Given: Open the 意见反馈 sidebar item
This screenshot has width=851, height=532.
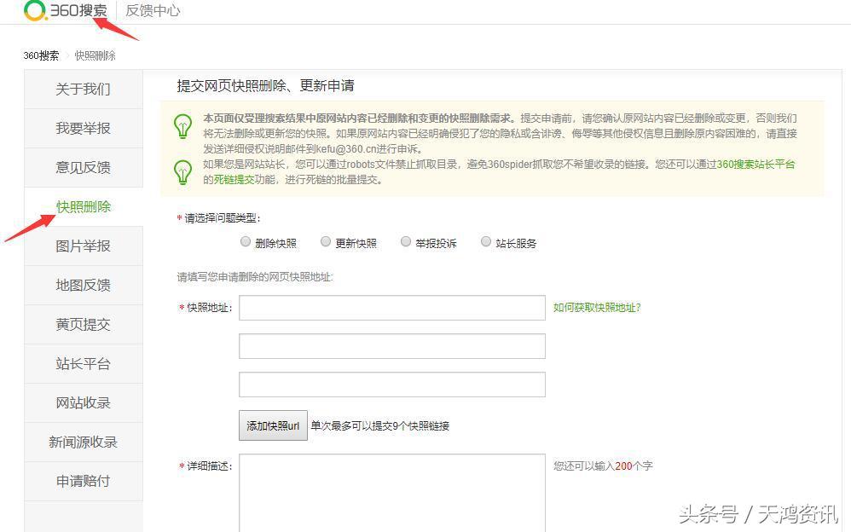Looking at the screenshot, I should [83, 167].
